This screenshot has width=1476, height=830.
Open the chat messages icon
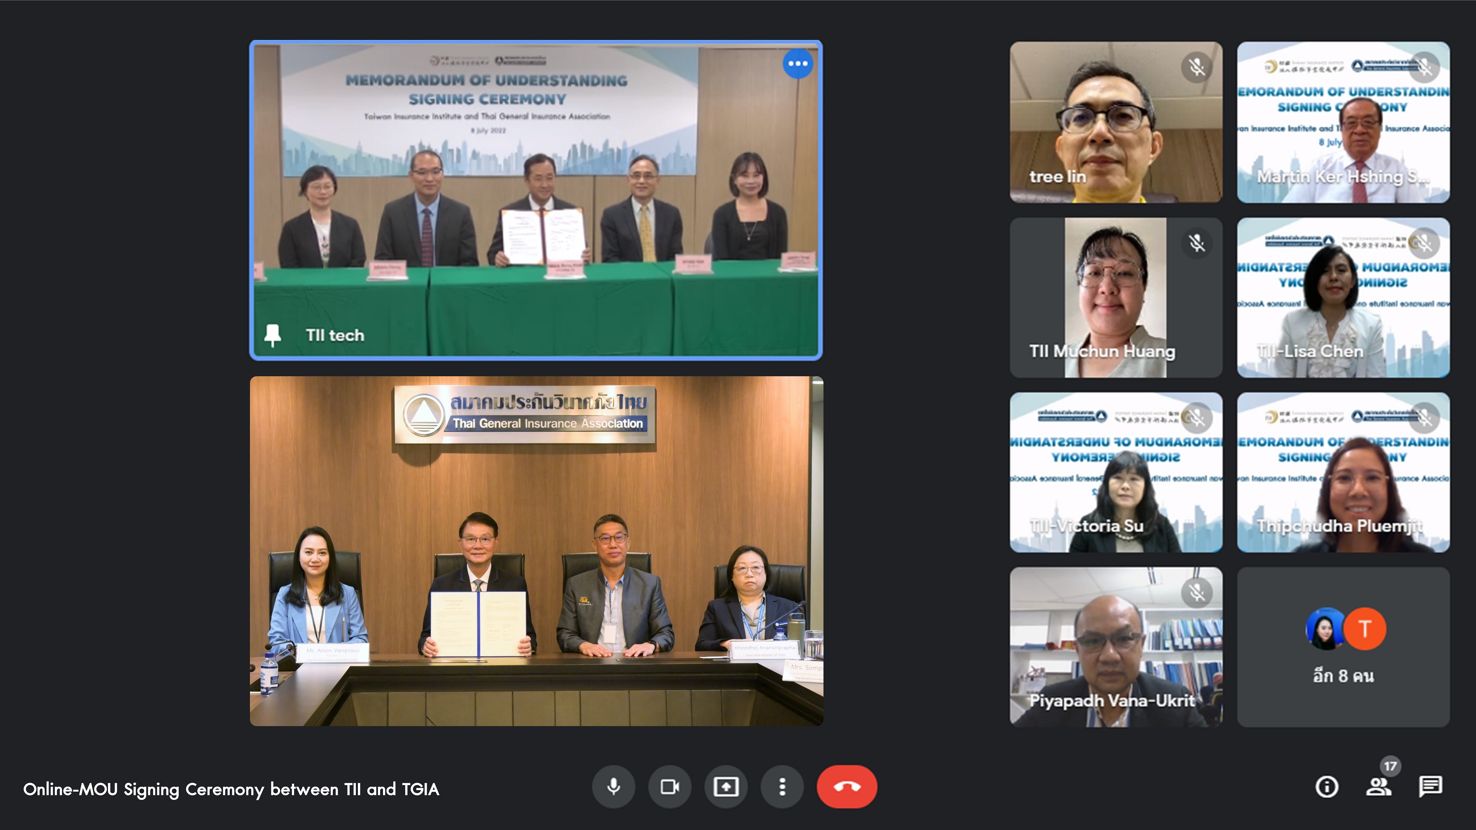click(x=1430, y=786)
